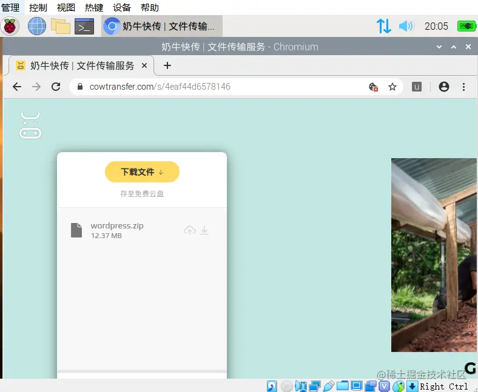Click the 12.37 MB file size
478x392 pixels.
tap(106, 236)
